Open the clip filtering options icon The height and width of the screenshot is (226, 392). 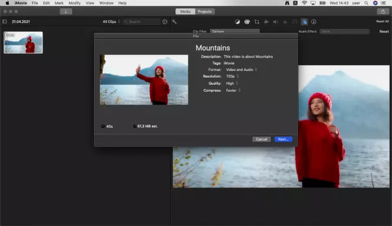[164, 22]
